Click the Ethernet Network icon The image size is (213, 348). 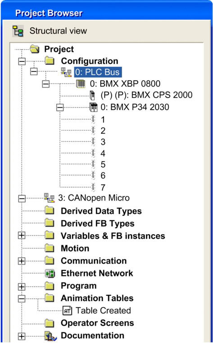click(x=50, y=274)
